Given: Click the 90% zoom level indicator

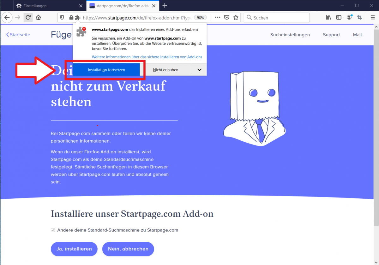Looking at the screenshot, I should pos(201,18).
